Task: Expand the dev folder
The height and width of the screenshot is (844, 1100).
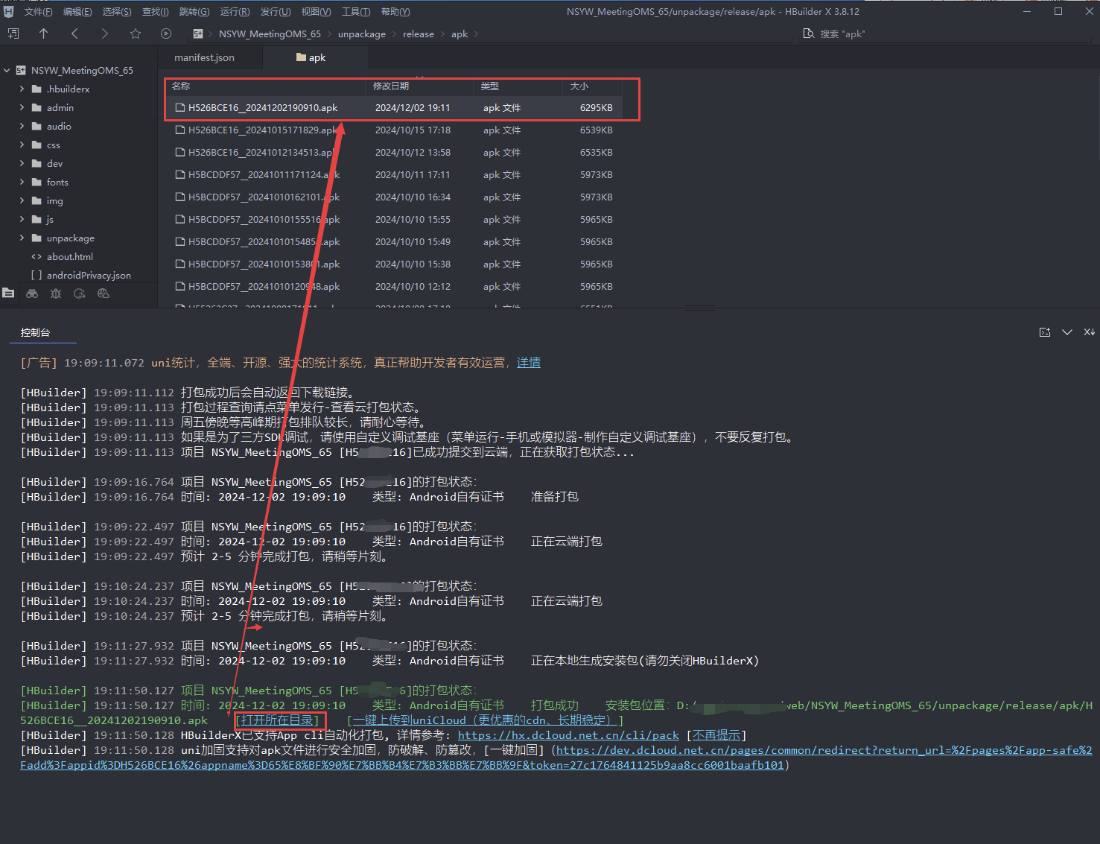Action: pyautogui.click(x=22, y=163)
